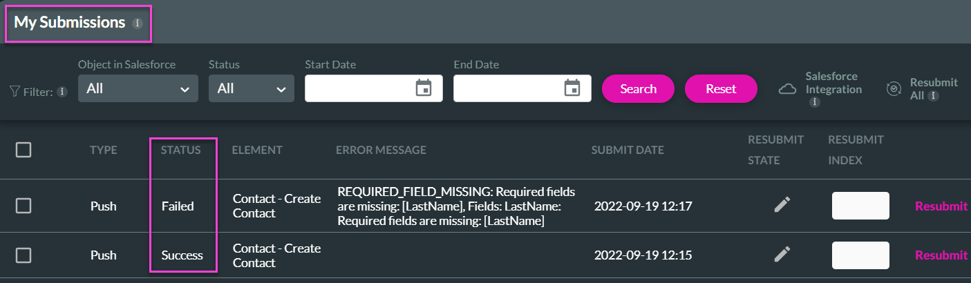Click info icon beside Filter label
Image resolution: width=971 pixels, height=283 pixels.
(62, 92)
